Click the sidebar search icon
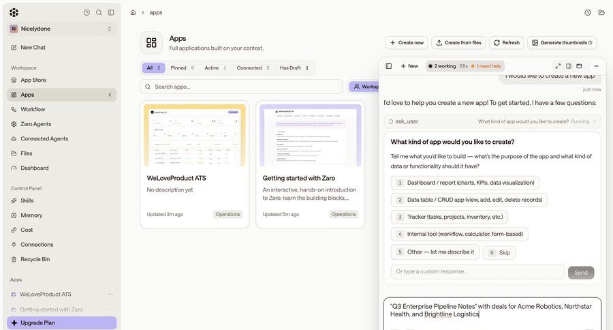 coord(99,12)
